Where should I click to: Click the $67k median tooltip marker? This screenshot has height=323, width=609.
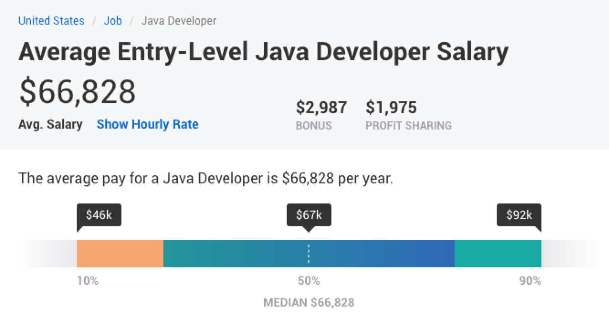coord(309,215)
